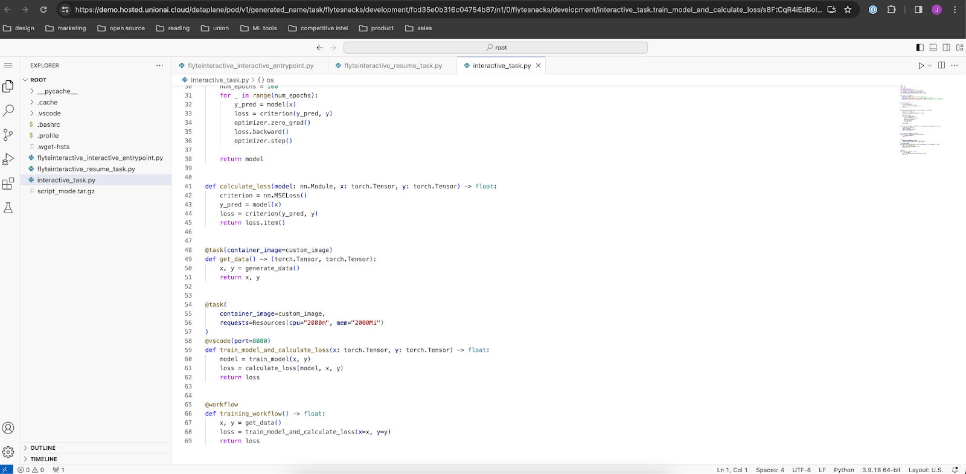Switch to flyteinteractive_resume_task.py tab
The image size is (966, 474).
392,65
